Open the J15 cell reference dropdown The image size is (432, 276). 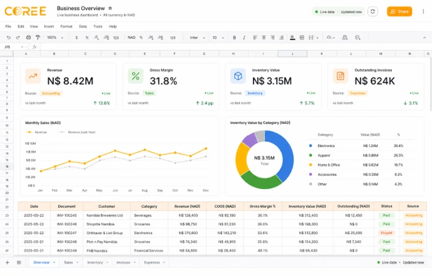click(22, 47)
